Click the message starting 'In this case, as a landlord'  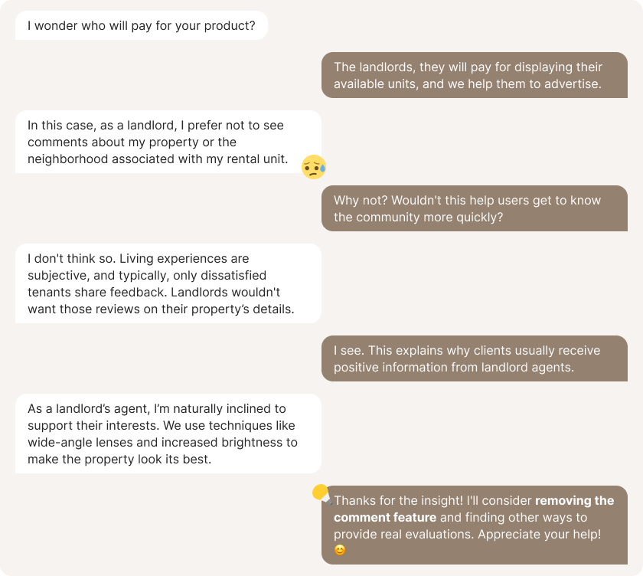[x=168, y=142]
